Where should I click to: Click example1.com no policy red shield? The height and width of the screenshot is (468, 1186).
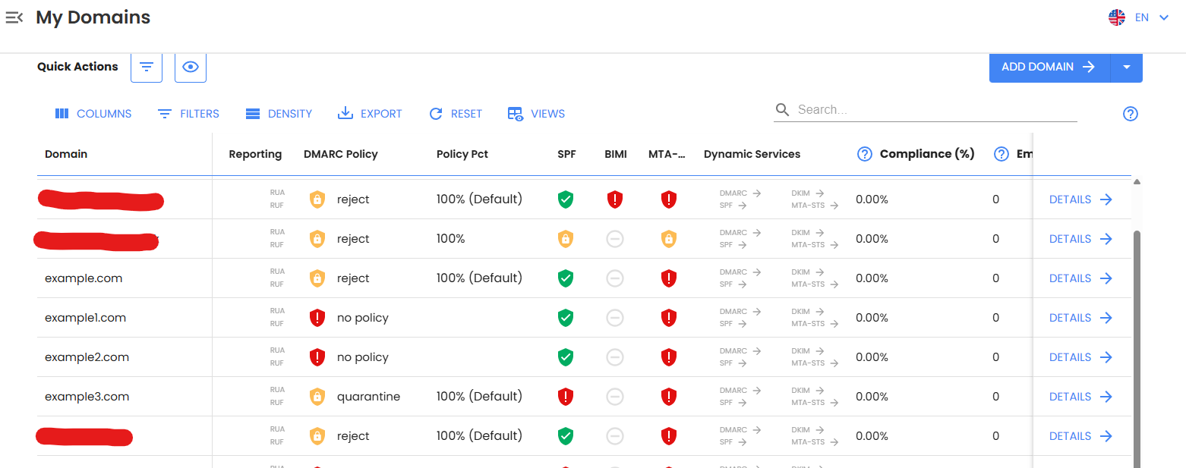(317, 318)
